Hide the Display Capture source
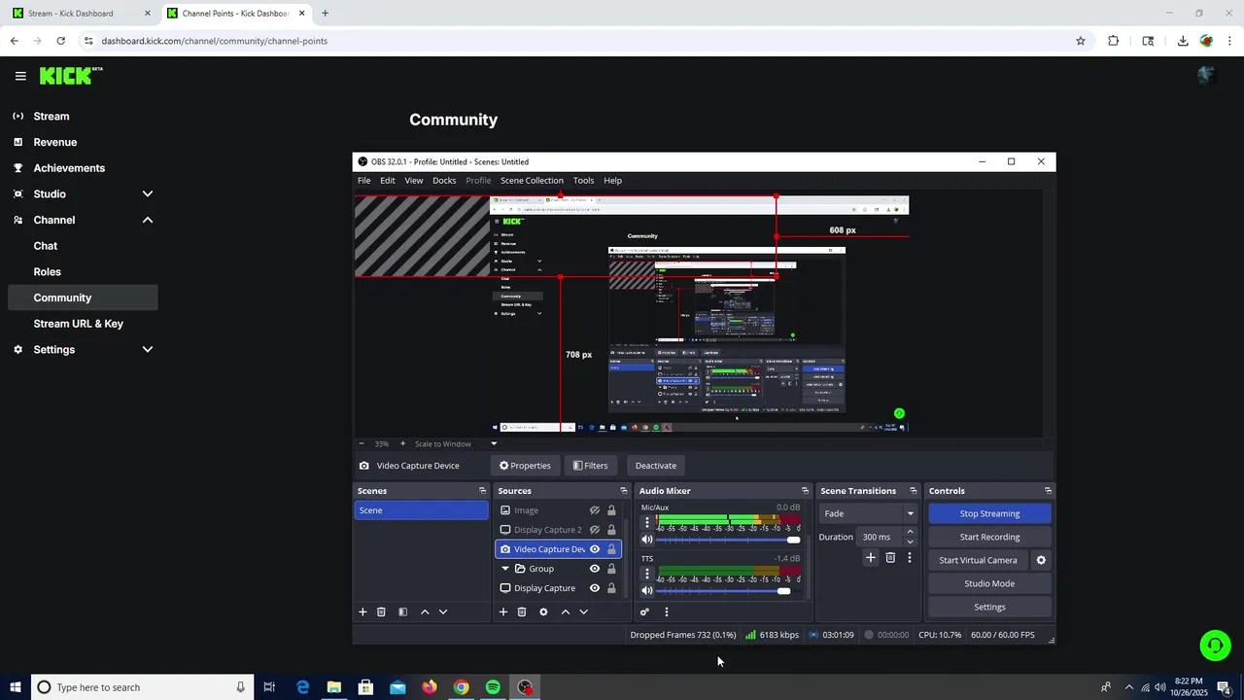This screenshot has width=1244, height=700. click(595, 588)
